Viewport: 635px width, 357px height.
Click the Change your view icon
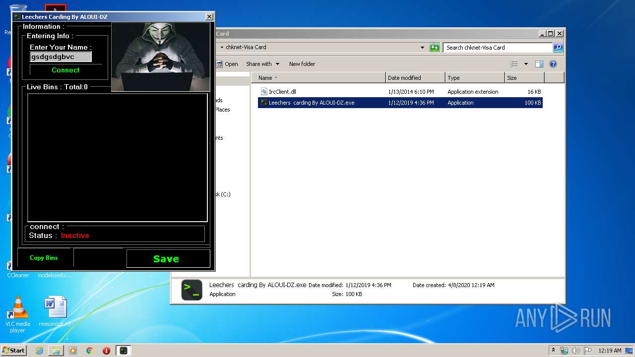pos(514,64)
